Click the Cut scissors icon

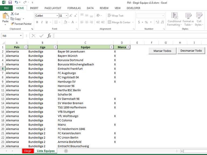(x=12, y=14)
